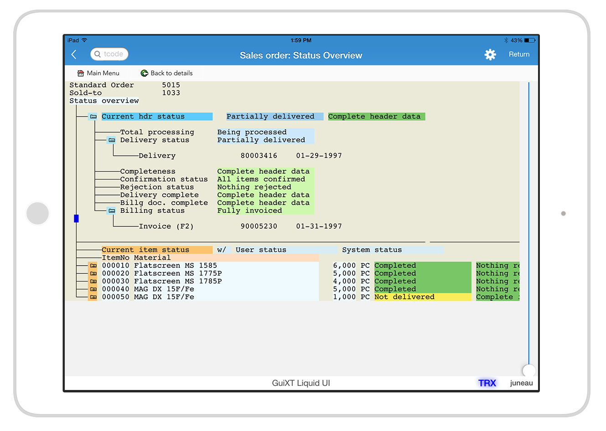Viewport: 606px width, 431px height.
Task: Click the round scrollbar handle
Action: pos(528,370)
